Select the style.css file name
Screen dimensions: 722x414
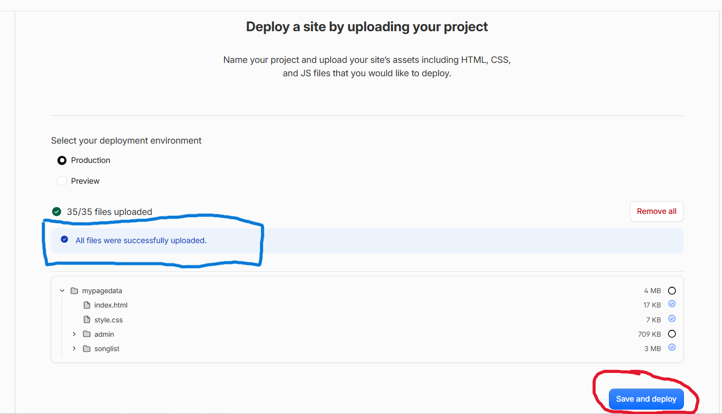(109, 320)
